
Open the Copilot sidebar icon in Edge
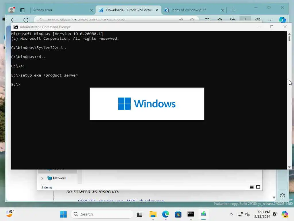[x=283, y=20]
